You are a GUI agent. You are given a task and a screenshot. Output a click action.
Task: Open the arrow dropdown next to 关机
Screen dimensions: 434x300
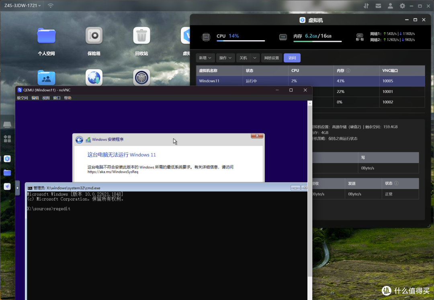[x=255, y=58]
